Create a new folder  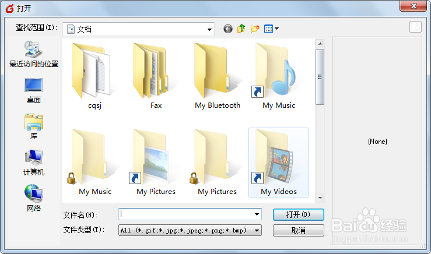point(255,29)
